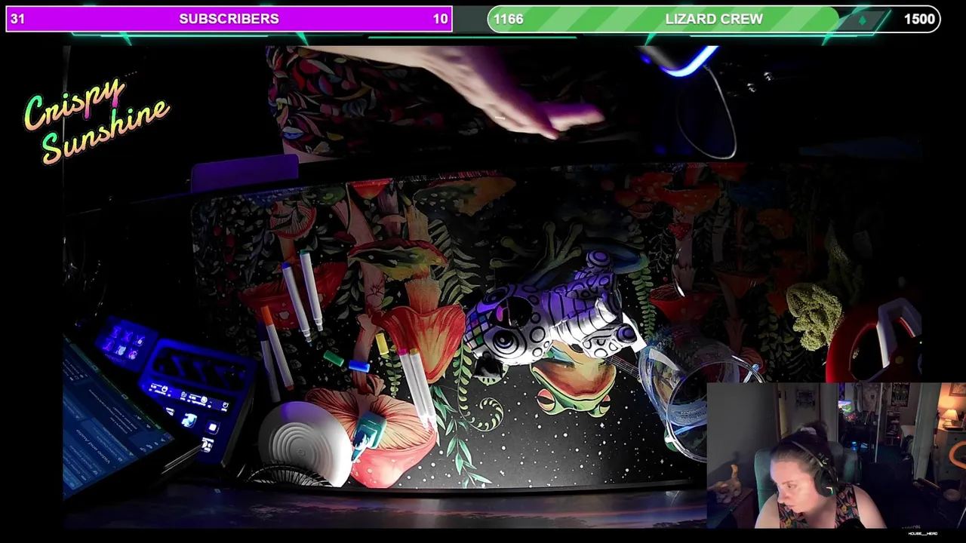Click the purple SUBSCRIBERS goal bar

(229, 19)
